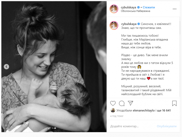Image resolution: width=182 pixels, height=137 pixels.
Task: Open elenanechitaylo profile from likes
Action: (144, 110)
